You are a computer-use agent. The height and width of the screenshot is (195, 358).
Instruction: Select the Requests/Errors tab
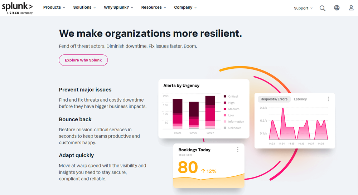274,99
